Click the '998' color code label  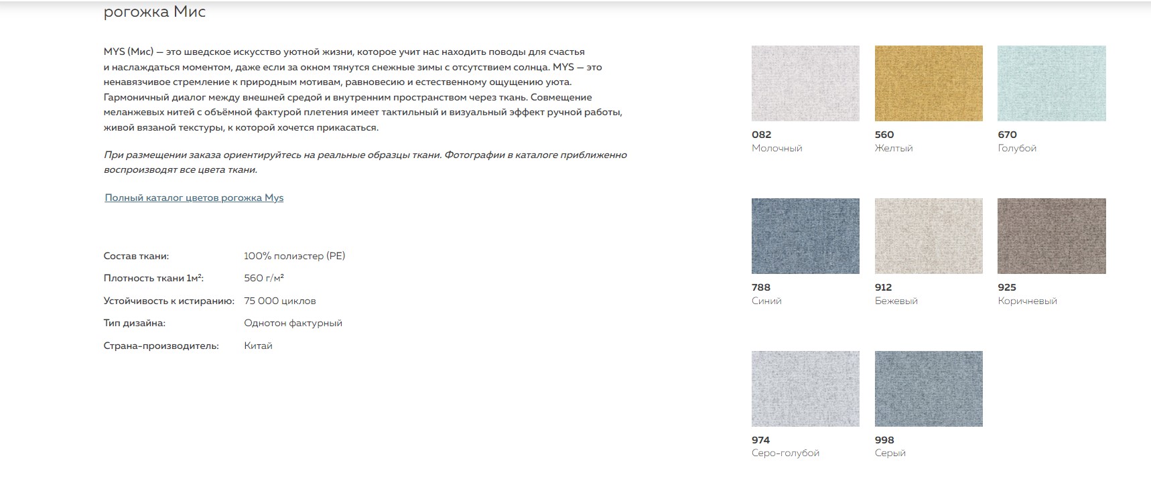[884, 440]
